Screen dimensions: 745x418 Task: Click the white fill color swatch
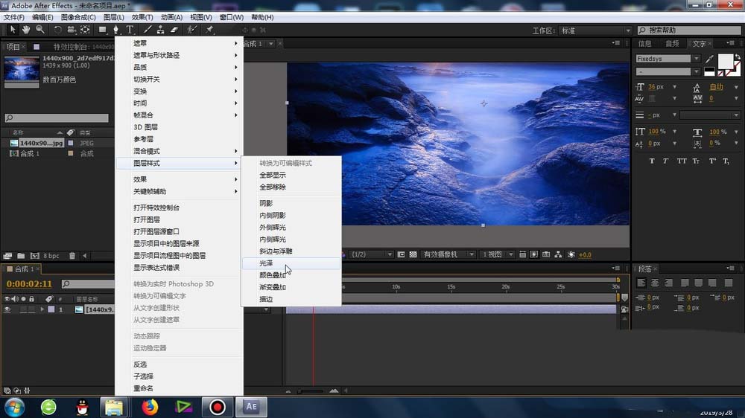pos(725,60)
